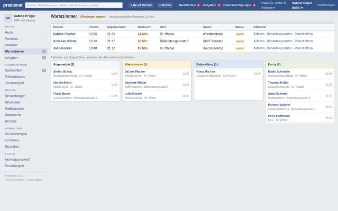Click the Fertig (5) column header
338x211 pixels.
click(300, 65)
